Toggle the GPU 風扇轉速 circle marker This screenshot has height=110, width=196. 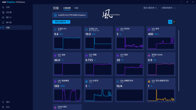[55, 82]
